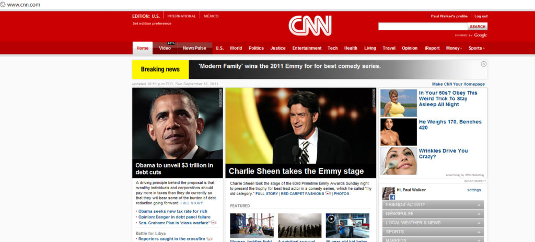Open the NewsPulse nav tab
This screenshot has width=535, height=242.
(x=194, y=48)
